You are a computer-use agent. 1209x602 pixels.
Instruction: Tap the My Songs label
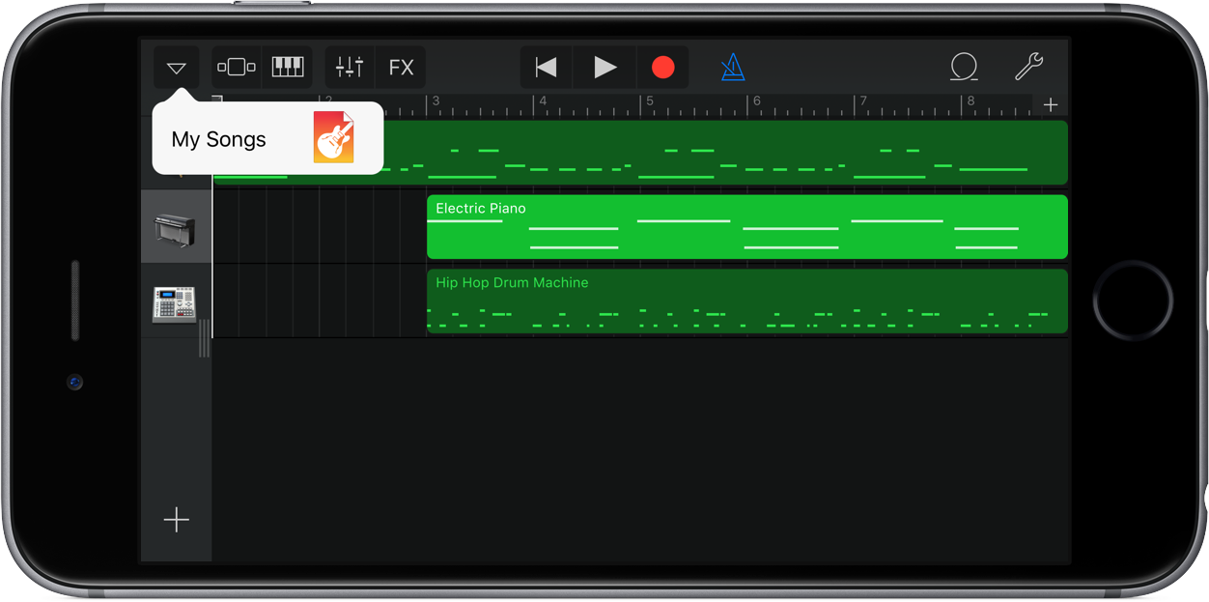pos(218,138)
